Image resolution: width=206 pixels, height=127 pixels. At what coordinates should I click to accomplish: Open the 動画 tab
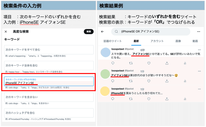click(195, 41)
